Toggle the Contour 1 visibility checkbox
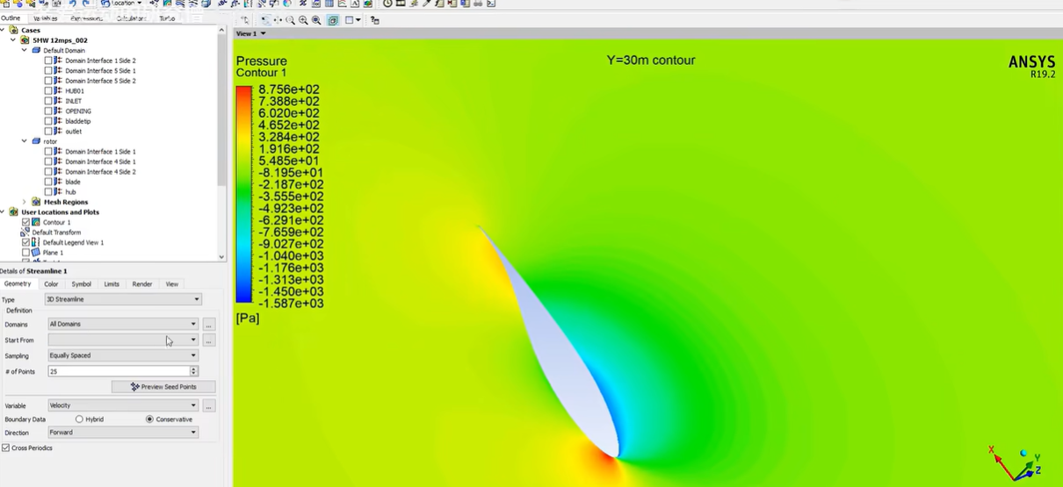This screenshot has width=1063, height=487. point(25,222)
